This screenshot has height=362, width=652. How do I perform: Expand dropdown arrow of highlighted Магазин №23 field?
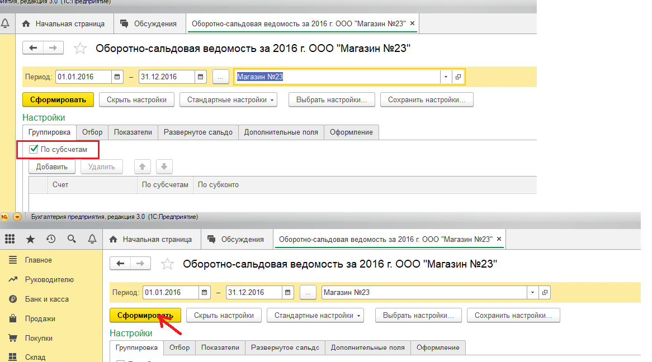tap(446, 77)
